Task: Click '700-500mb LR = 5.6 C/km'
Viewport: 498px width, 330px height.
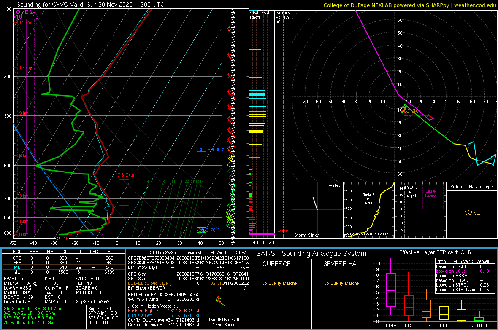Action: pyautogui.click(x=30, y=323)
